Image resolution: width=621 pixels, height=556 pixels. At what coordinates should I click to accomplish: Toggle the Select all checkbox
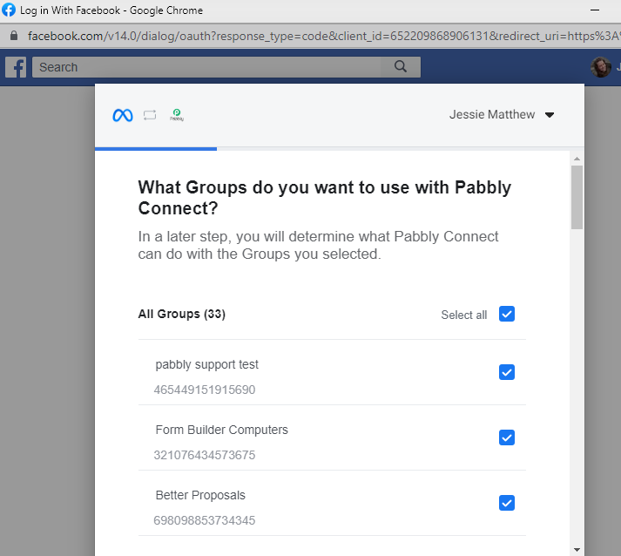(x=507, y=314)
